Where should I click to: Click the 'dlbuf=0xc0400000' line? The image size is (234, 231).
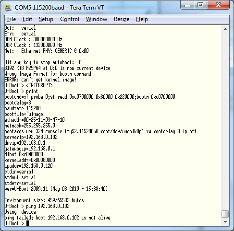[x=24, y=154]
